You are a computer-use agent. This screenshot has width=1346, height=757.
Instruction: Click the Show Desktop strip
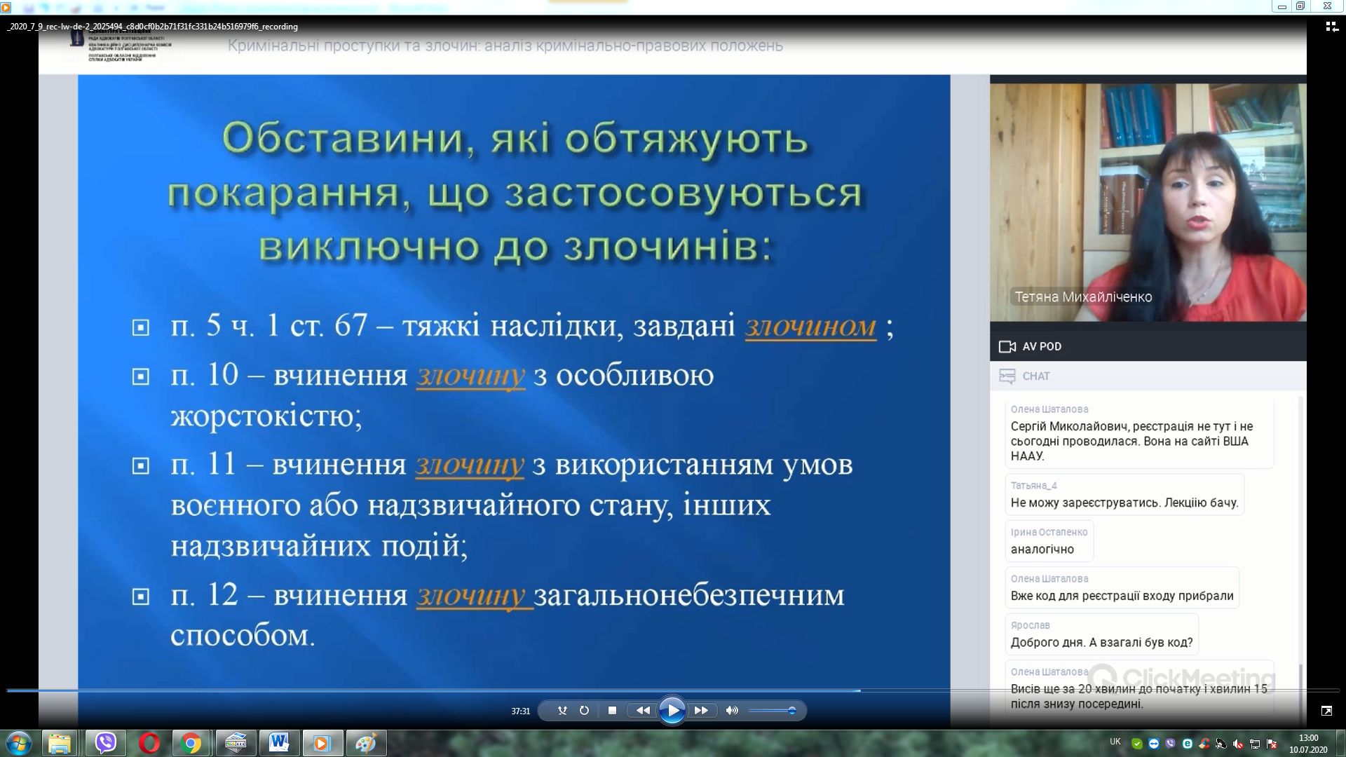click(x=1340, y=743)
